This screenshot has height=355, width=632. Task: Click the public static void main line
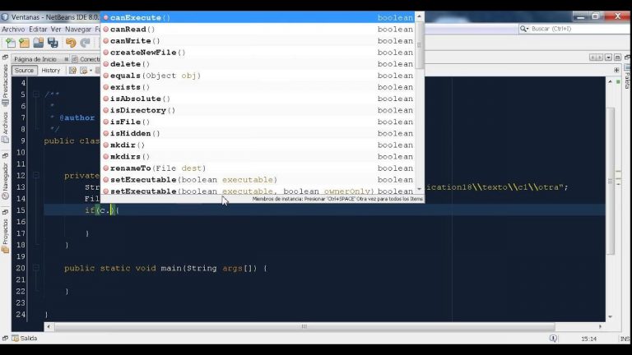[165, 268]
